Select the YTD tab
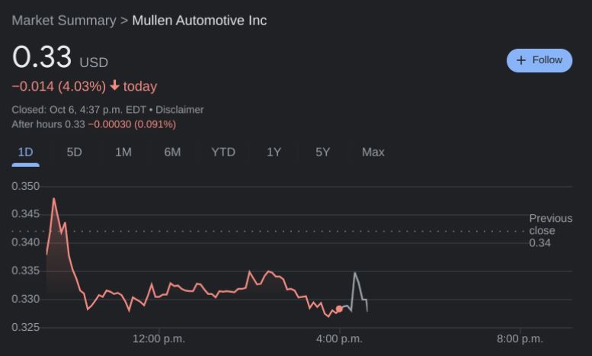This screenshot has height=356, width=592. [223, 152]
